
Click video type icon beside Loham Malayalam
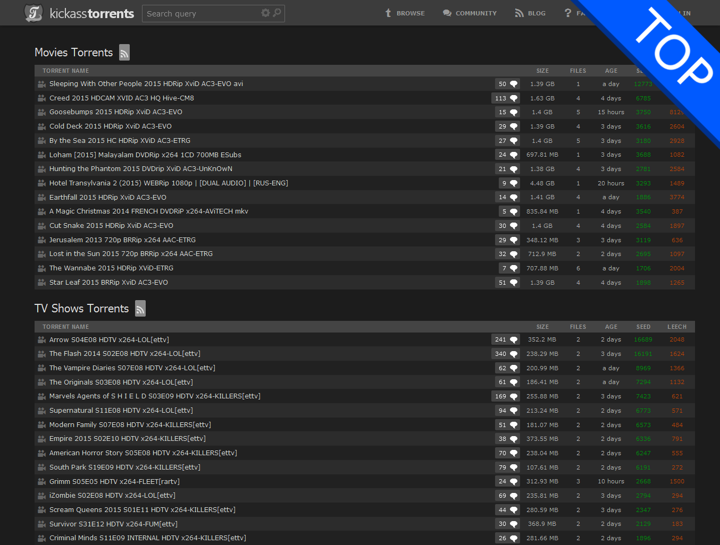(x=41, y=155)
